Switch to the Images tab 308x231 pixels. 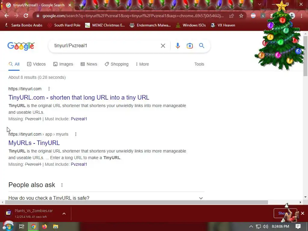tap(63, 64)
